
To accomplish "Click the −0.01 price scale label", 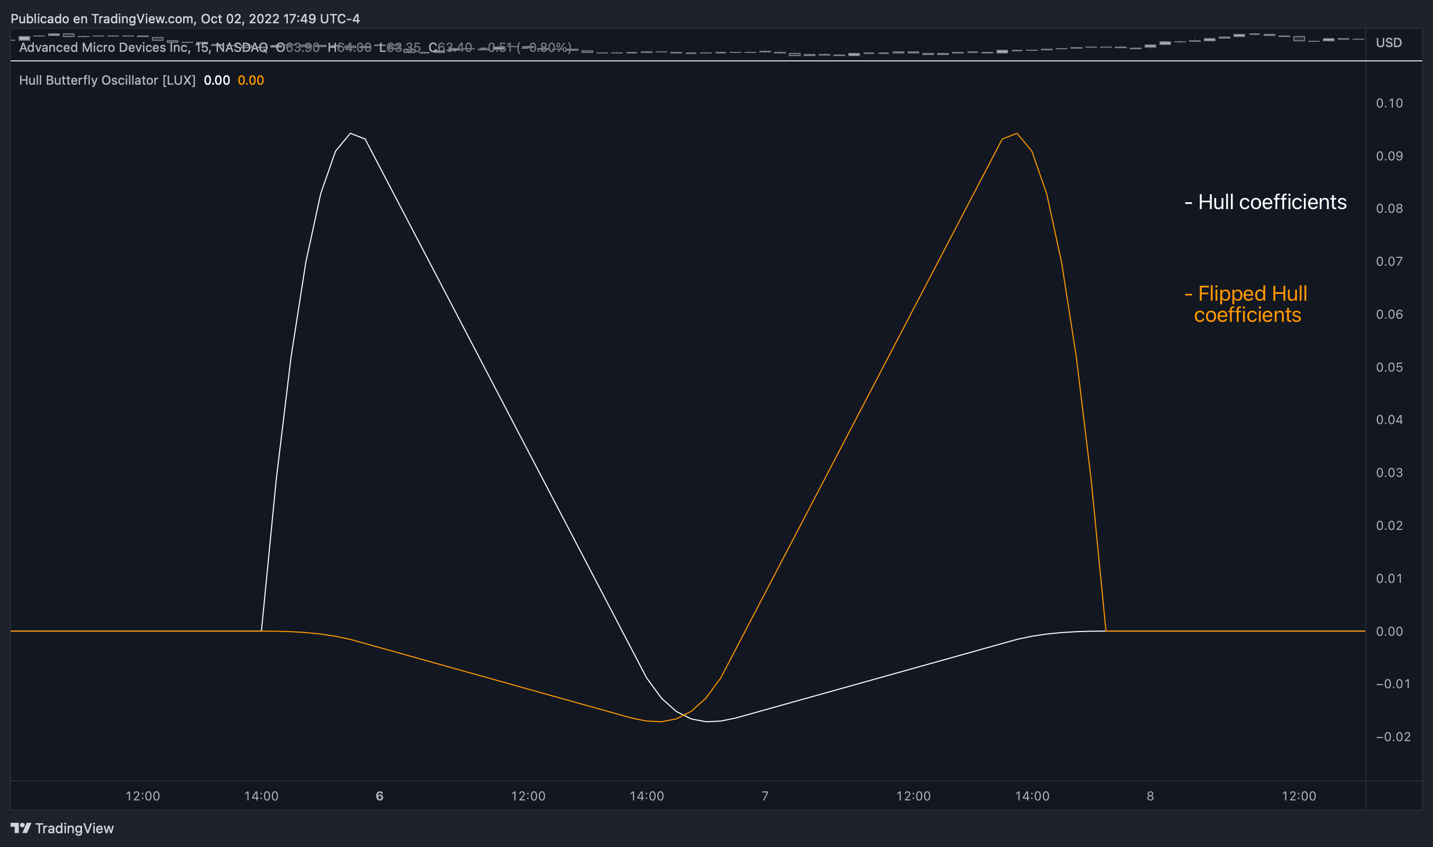I will pos(1392,684).
